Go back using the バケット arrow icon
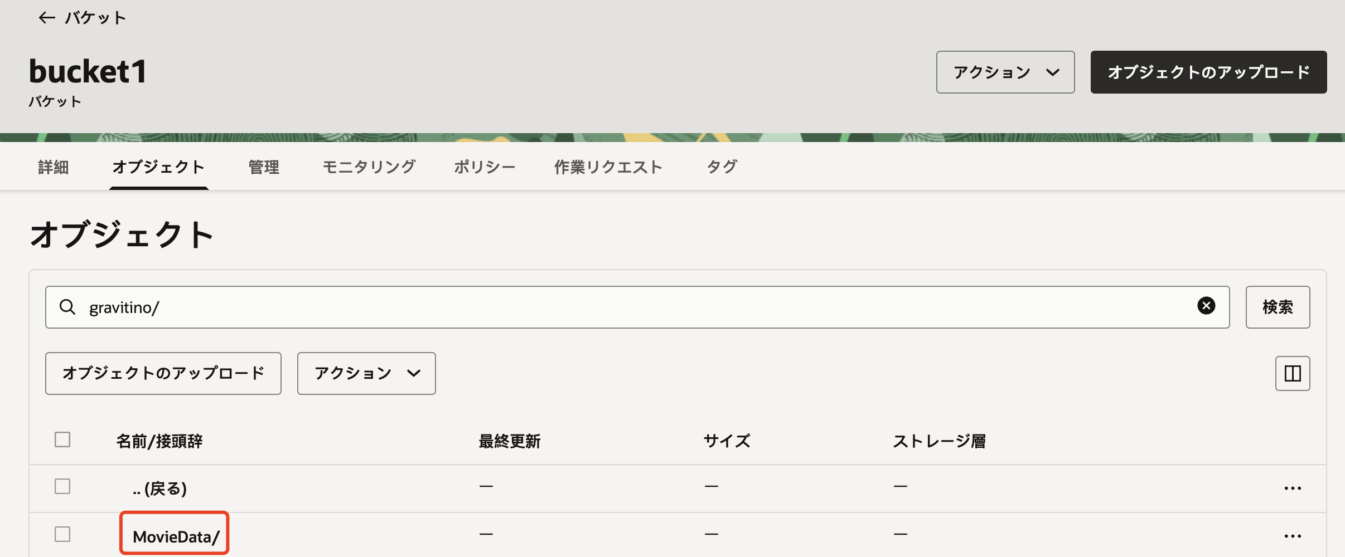 coord(47,18)
